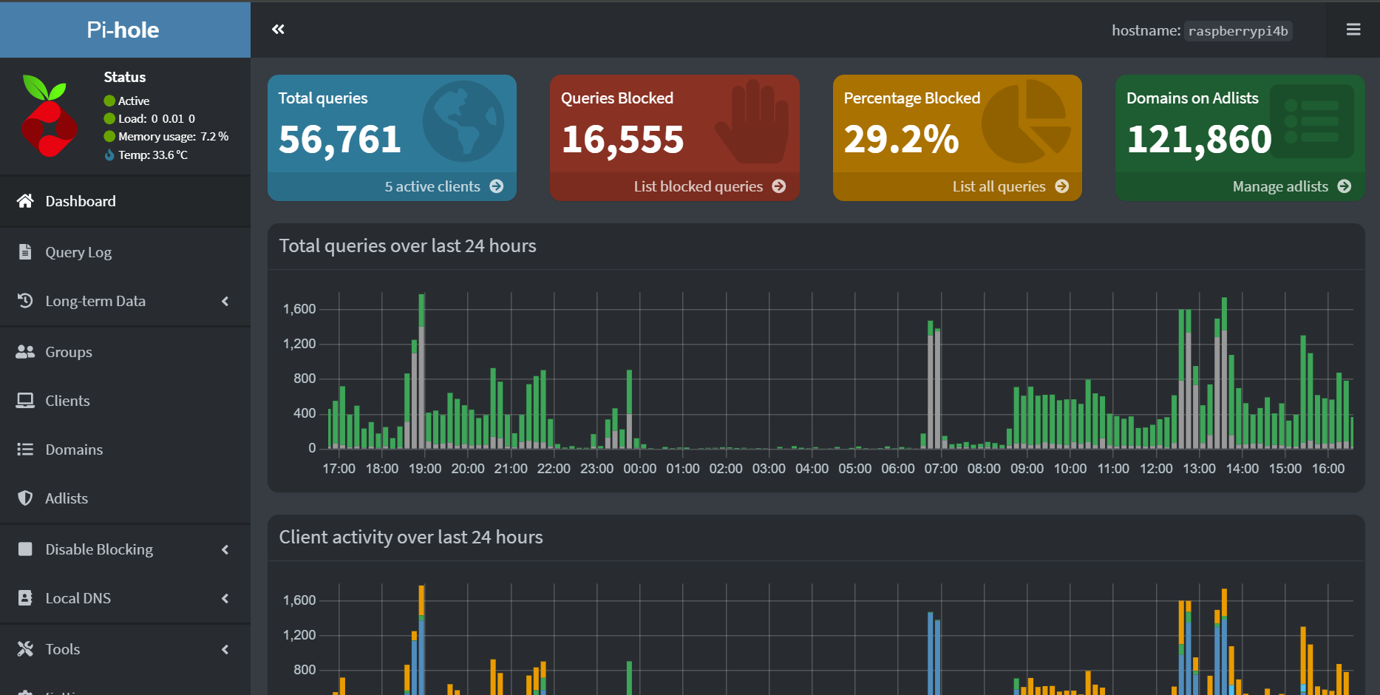
Task: Click the Local DNS address book icon
Action: (x=25, y=598)
